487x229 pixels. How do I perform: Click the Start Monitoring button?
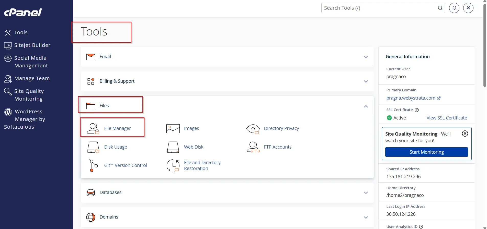coord(427,152)
